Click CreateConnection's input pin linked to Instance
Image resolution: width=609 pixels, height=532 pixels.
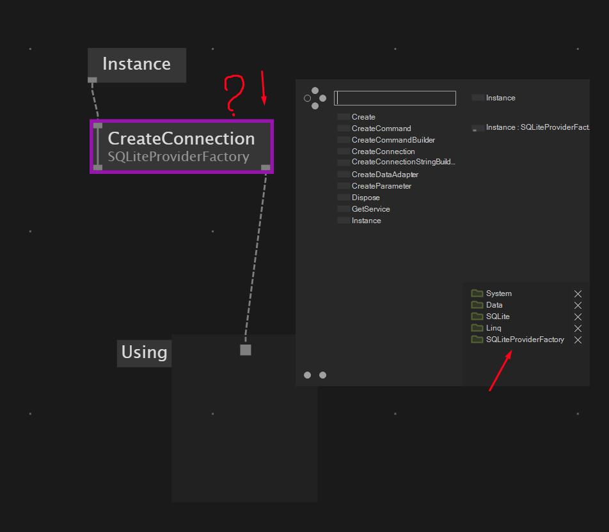pos(98,126)
